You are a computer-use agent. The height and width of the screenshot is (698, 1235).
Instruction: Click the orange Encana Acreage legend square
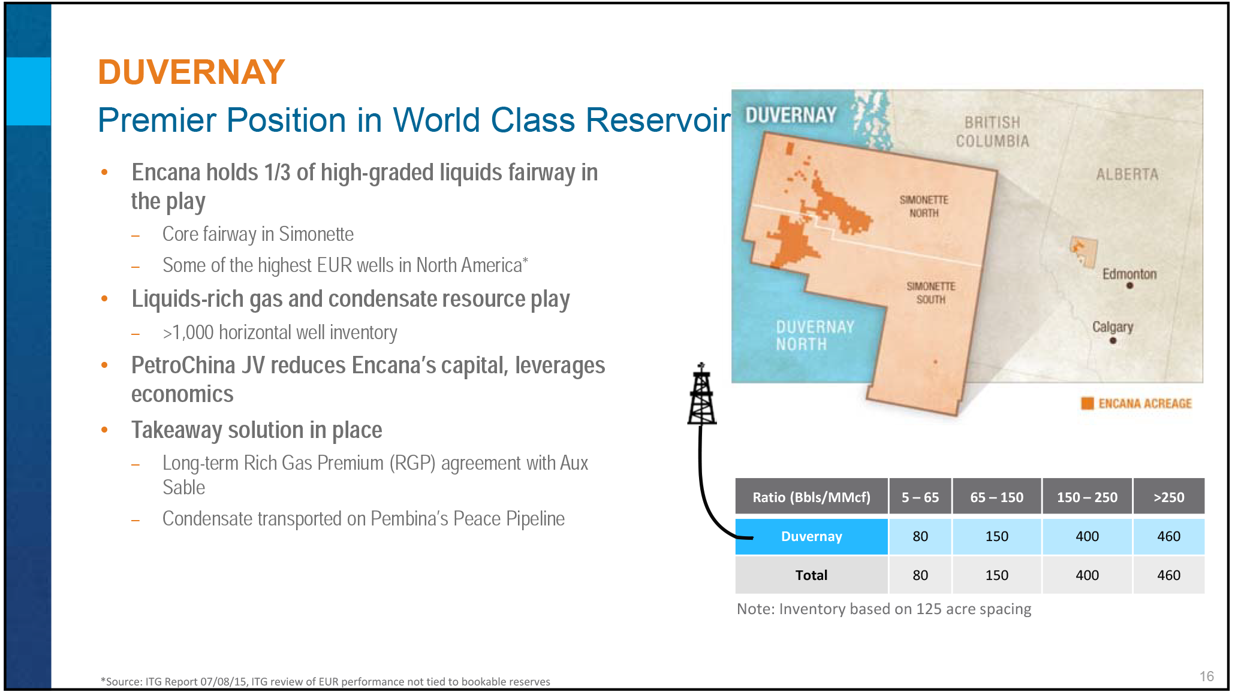click(1087, 403)
